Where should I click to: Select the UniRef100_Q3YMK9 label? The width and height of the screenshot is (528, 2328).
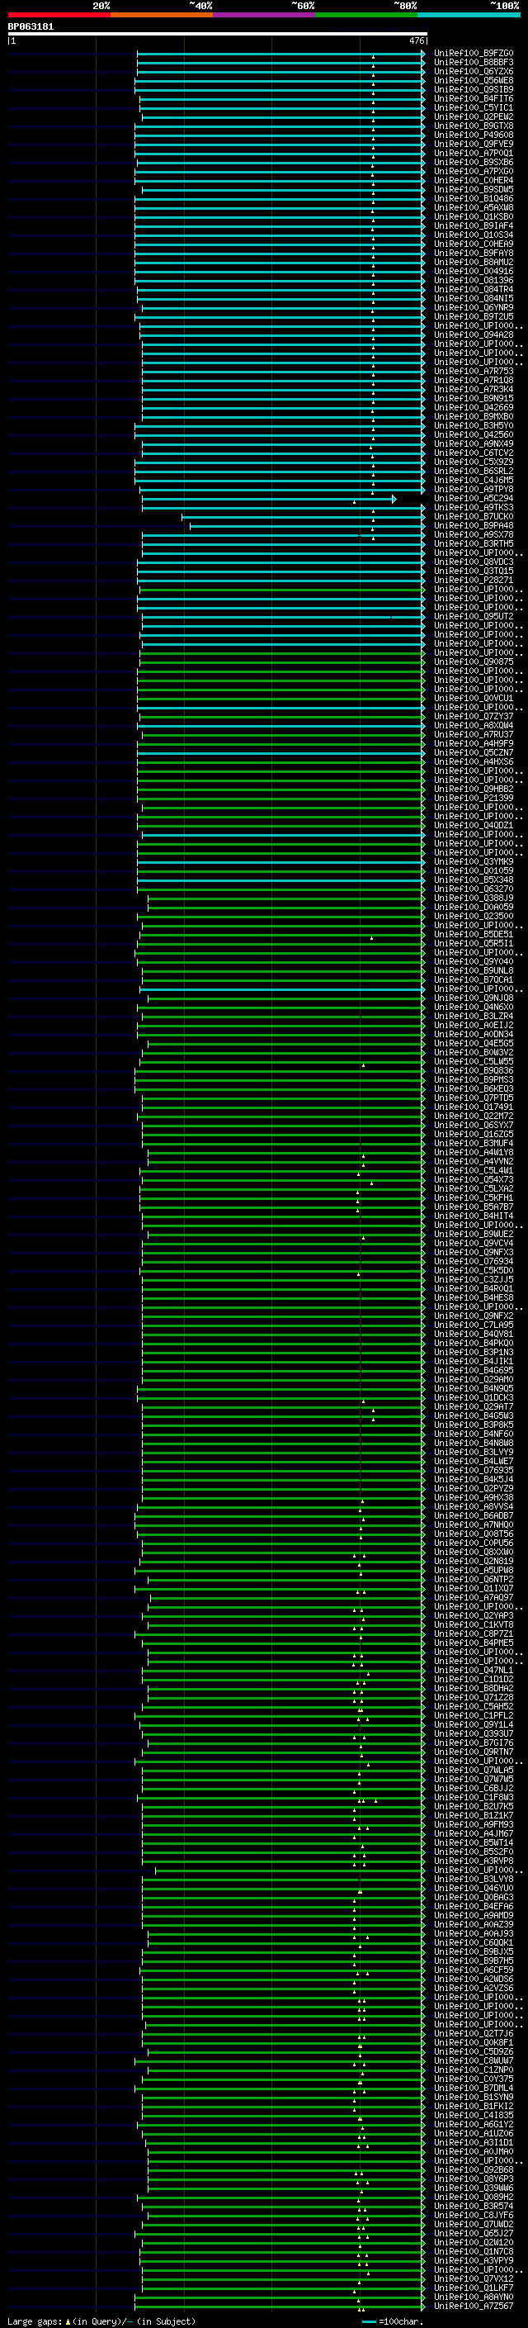click(473, 862)
